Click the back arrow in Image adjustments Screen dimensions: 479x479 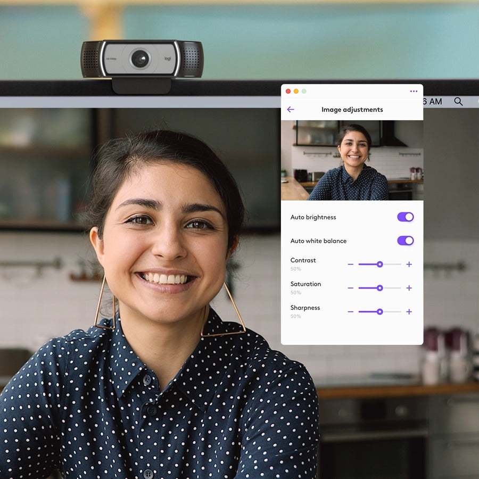pos(291,110)
